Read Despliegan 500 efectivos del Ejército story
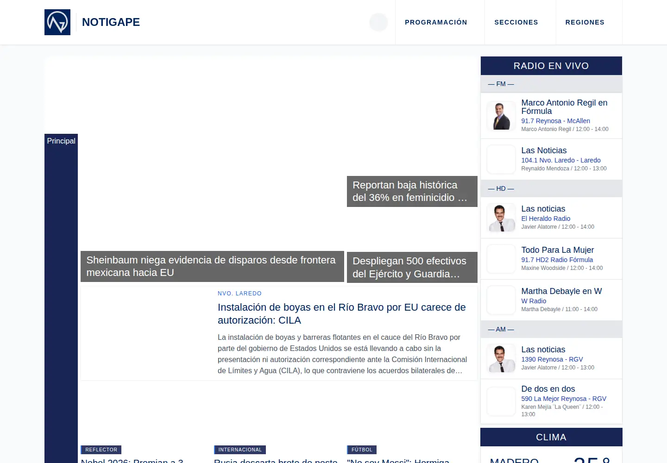The image size is (667, 463). pos(412,267)
